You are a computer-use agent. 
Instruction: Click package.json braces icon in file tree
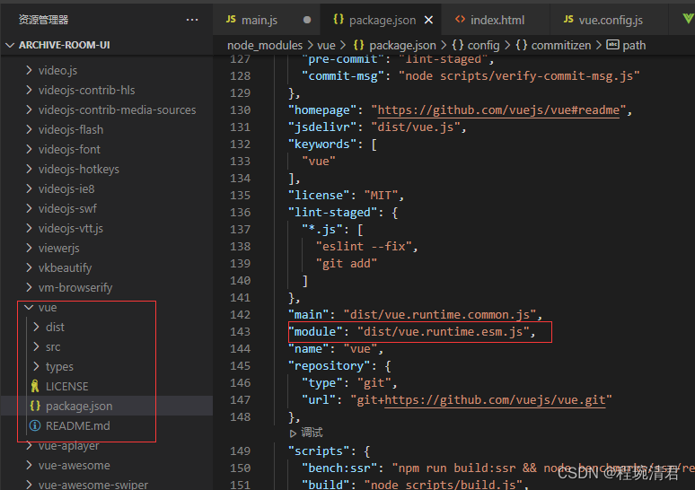(x=35, y=406)
